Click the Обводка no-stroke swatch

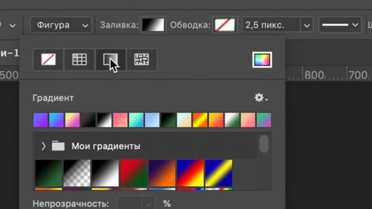pos(225,25)
